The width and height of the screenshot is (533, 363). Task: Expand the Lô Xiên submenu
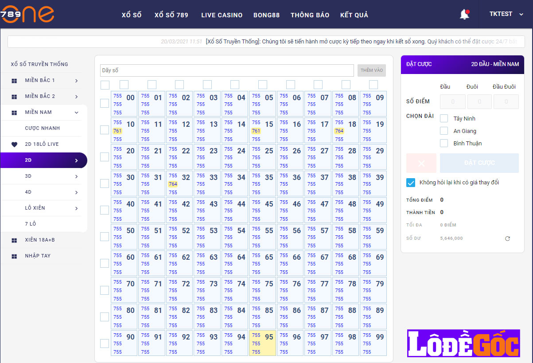(76, 208)
